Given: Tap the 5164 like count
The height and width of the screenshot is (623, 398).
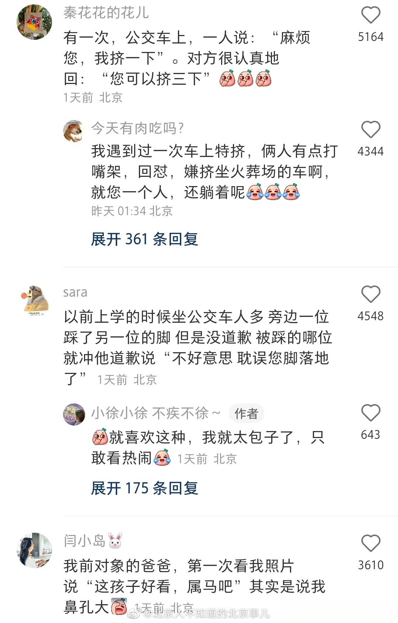Looking at the screenshot, I should [370, 37].
